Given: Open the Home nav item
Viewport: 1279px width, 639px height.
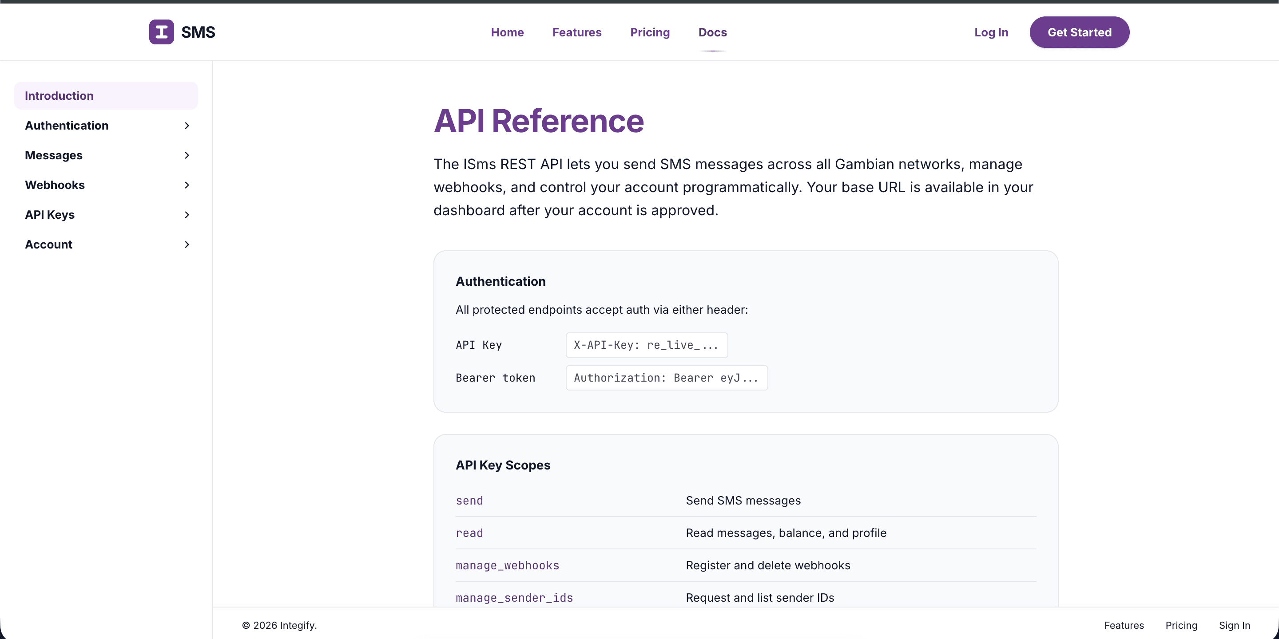Looking at the screenshot, I should (x=507, y=32).
